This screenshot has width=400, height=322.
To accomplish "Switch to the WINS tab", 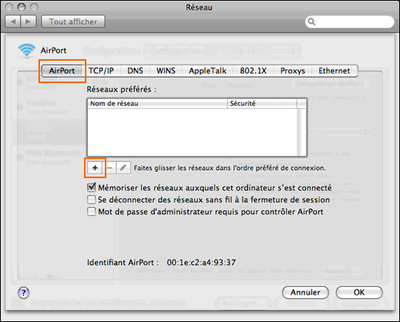I will coord(166,71).
